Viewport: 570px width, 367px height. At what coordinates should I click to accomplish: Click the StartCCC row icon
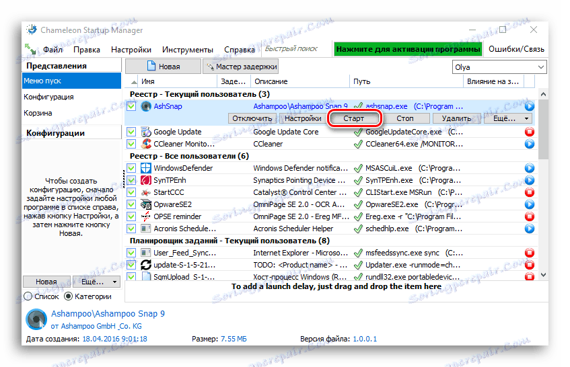(x=146, y=192)
